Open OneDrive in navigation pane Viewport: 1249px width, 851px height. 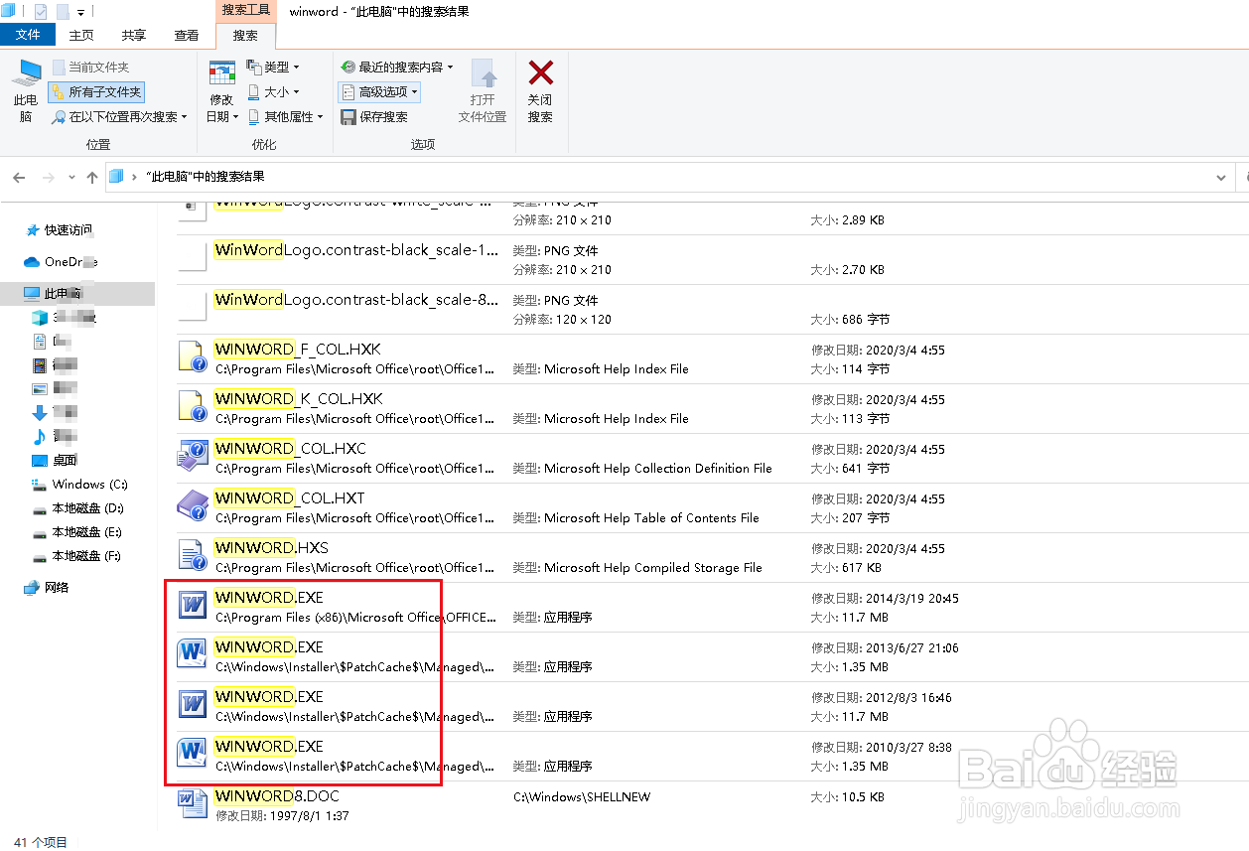[60, 262]
